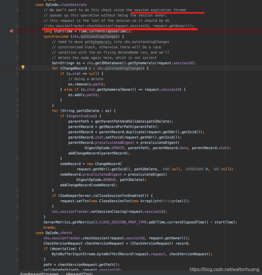Click "setSessionClosing" method call

click(x=108, y=212)
